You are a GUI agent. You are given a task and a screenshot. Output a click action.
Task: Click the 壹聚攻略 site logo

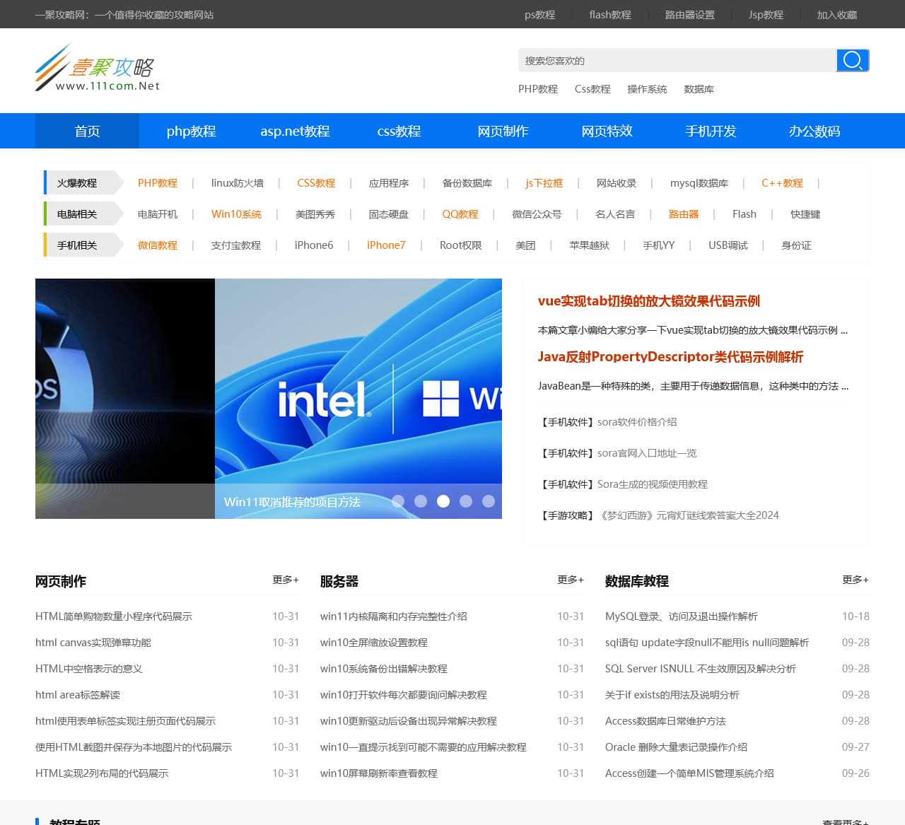tap(98, 69)
